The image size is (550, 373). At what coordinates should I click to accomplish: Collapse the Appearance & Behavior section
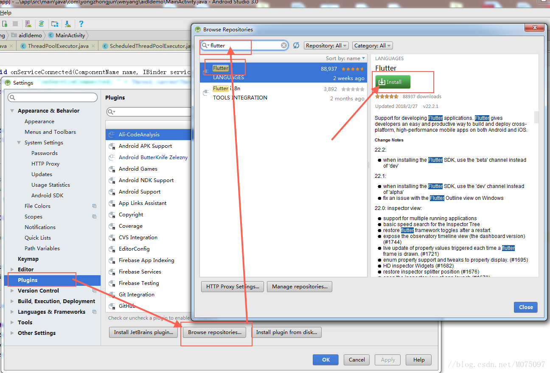point(12,111)
